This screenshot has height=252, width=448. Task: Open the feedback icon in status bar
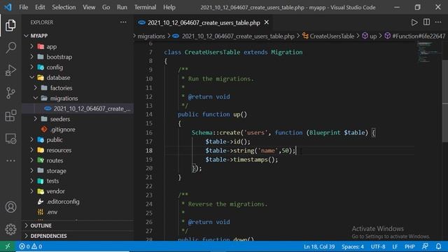425,246
